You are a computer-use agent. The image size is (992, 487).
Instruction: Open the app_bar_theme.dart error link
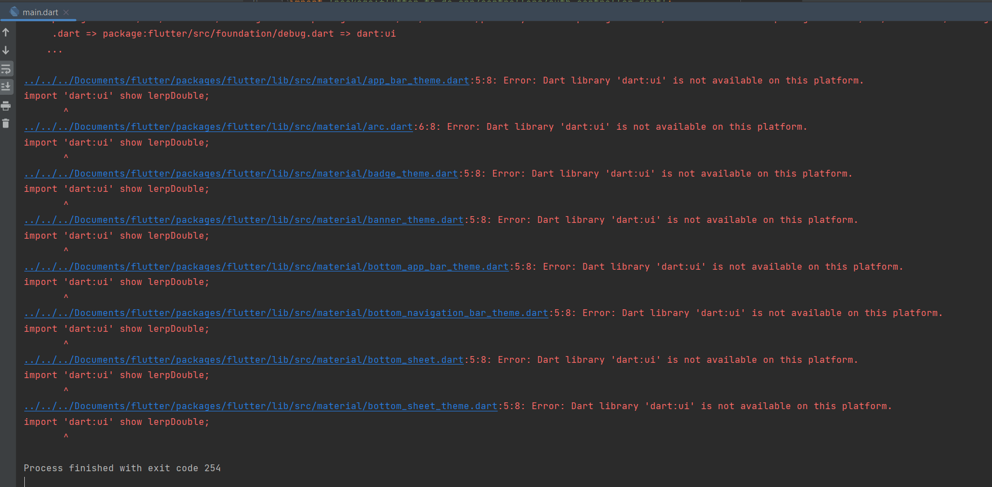click(x=247, y=80)
